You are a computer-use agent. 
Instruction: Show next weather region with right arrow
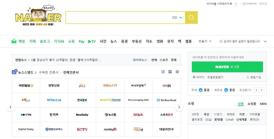coord(262,90)
